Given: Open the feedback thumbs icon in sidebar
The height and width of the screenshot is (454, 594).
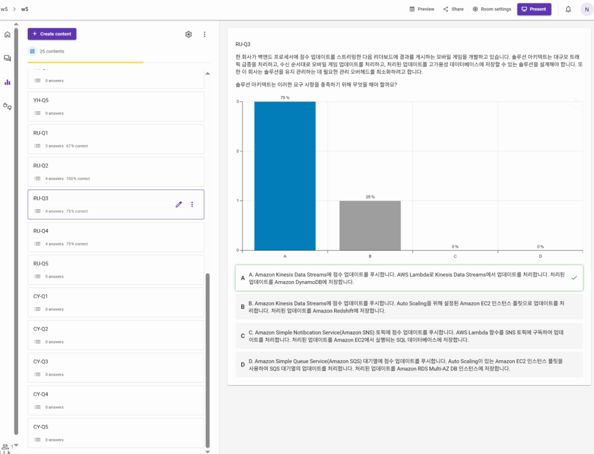Looking at the screenshot, I should (x=8, y=106).
